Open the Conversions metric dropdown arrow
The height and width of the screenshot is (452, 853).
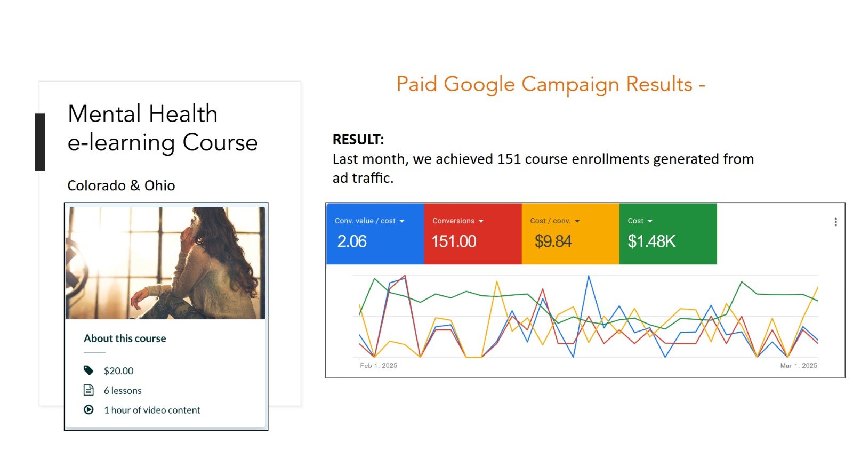coord(481,221)
